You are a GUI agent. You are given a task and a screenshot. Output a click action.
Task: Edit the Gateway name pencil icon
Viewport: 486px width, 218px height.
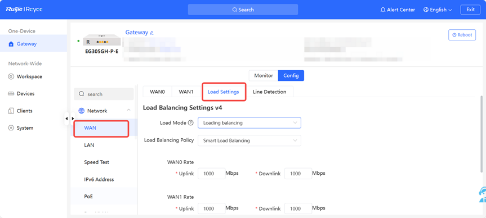[x=151, y=33]
